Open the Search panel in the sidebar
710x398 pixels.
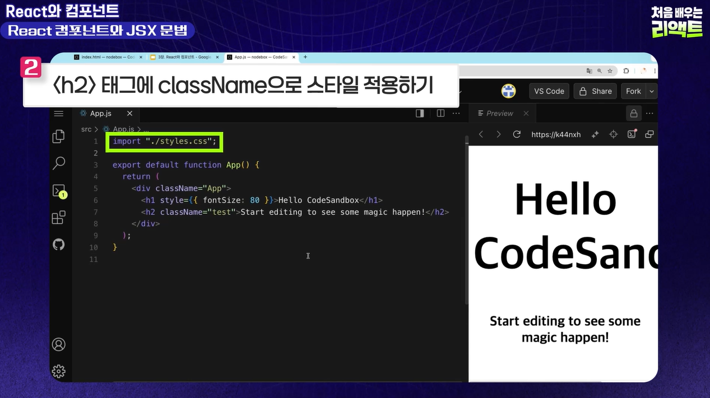point(59,163)
